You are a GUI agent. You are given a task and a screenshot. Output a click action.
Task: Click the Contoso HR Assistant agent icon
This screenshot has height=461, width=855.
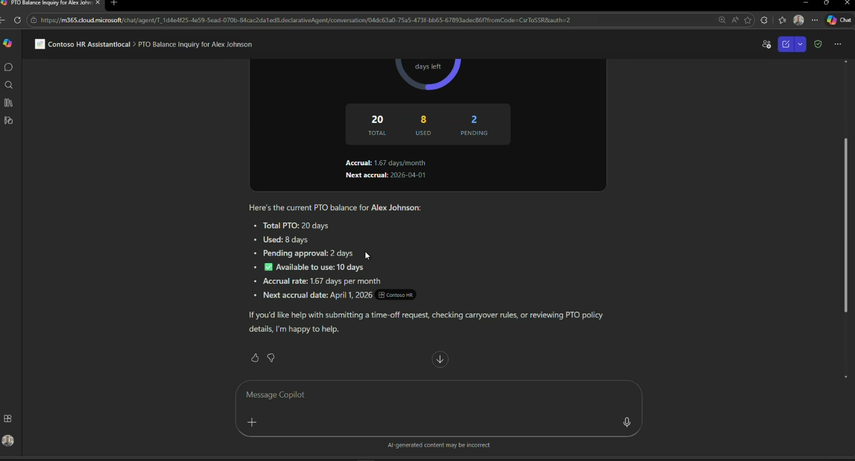[x=39, y=44]
